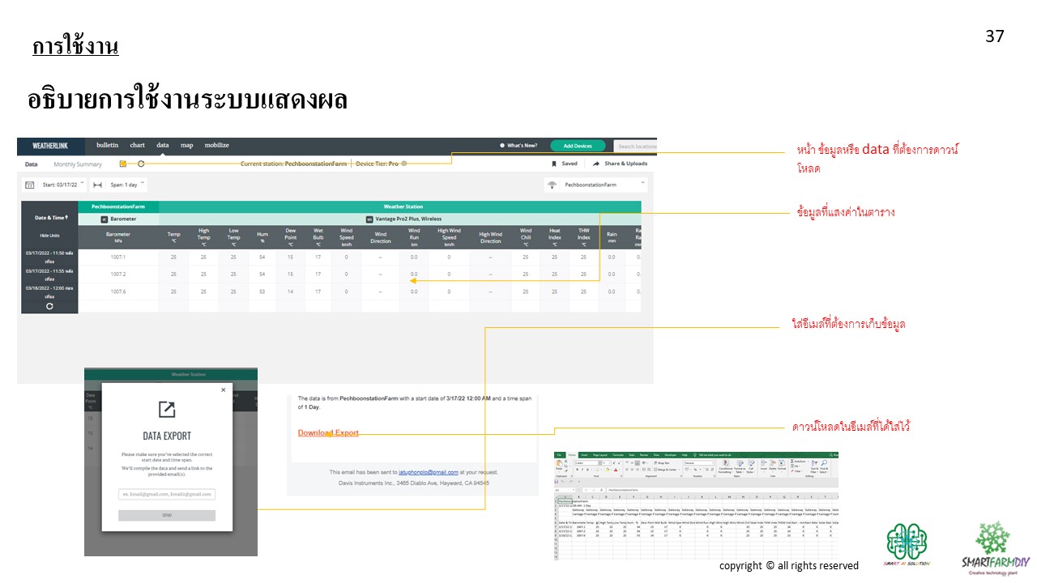This screenshot has height=583, width=1037.
Task: Click the Download Export link
Action: [x=328, y=433]
